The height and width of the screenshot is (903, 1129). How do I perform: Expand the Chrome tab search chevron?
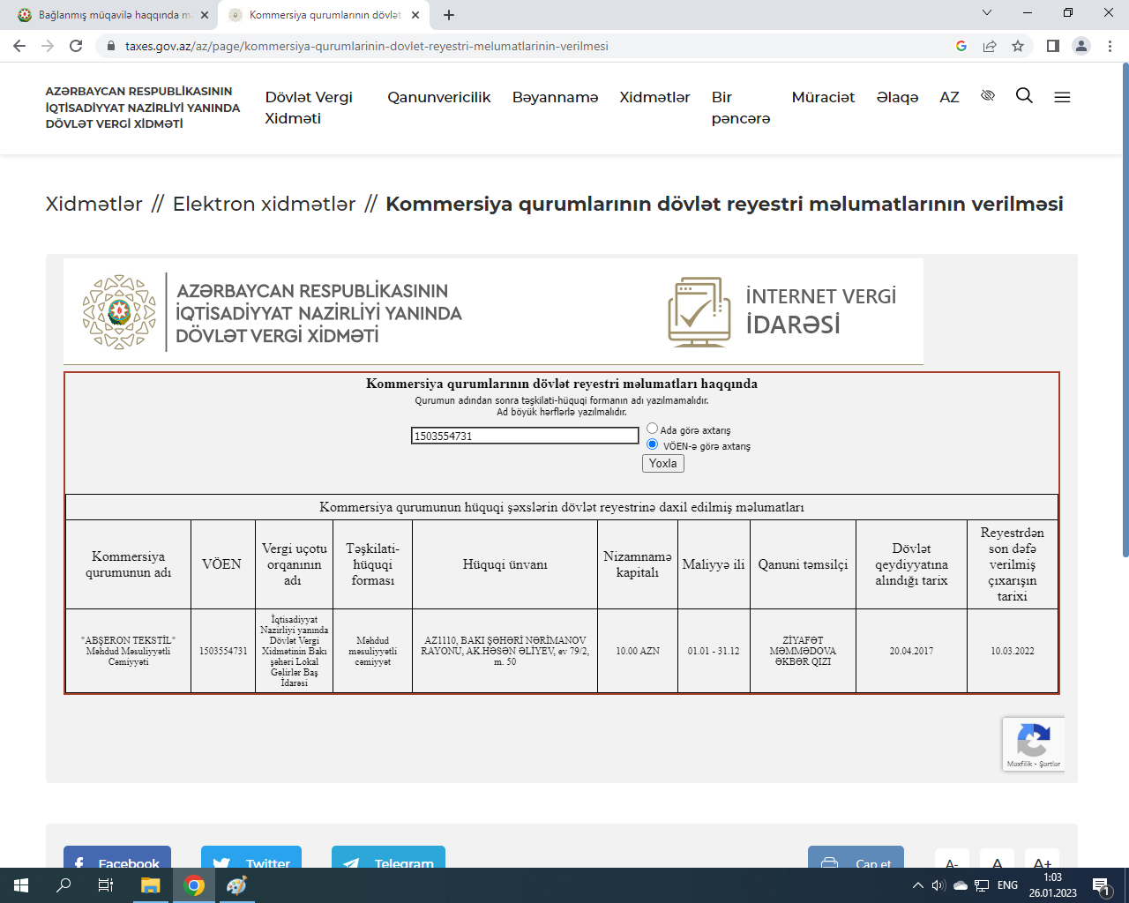coord(987,13)
